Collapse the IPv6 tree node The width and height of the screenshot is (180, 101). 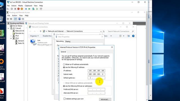(x=11, y=38)
